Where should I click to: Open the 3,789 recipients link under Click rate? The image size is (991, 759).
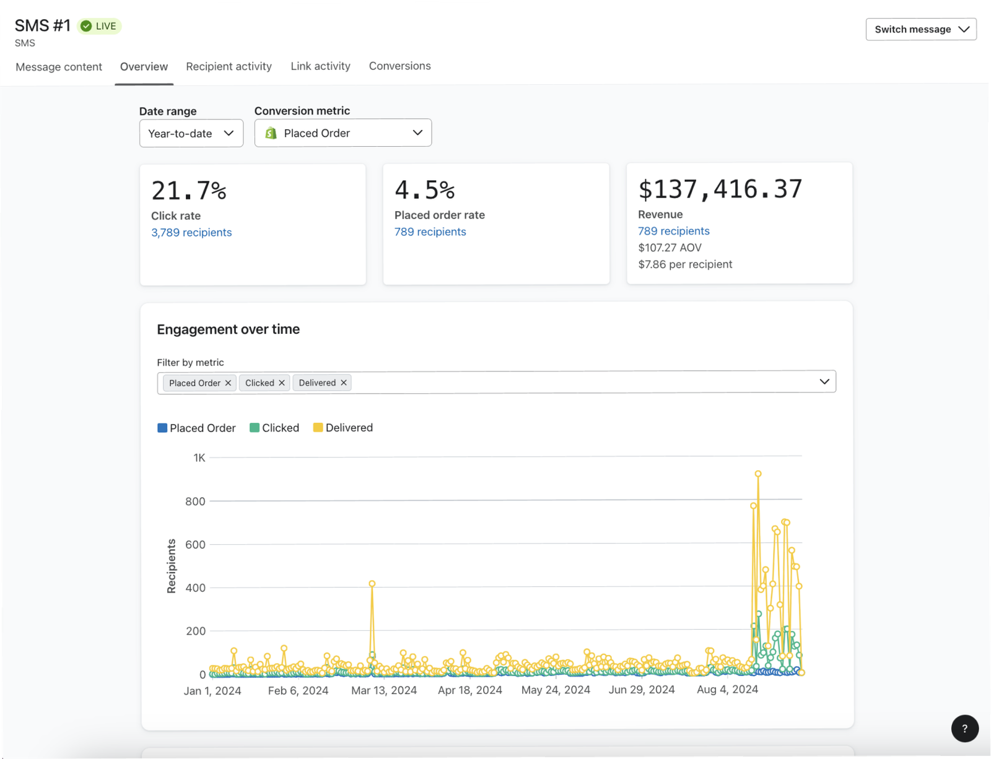[191, 232]
